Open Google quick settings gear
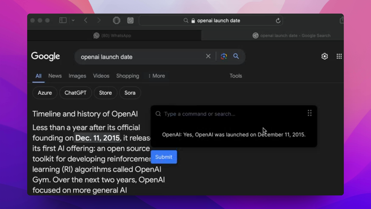 tap(325, 56)
